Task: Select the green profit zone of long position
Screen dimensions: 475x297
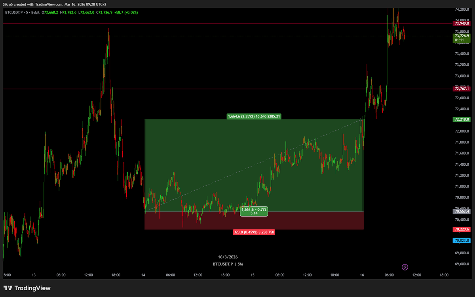Action: click(x=254, y=165)
